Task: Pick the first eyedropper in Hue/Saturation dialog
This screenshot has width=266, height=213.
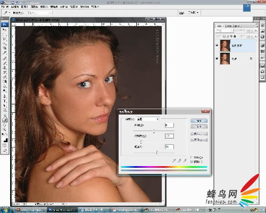Action: pyautogui.click(x=174, y=161)
